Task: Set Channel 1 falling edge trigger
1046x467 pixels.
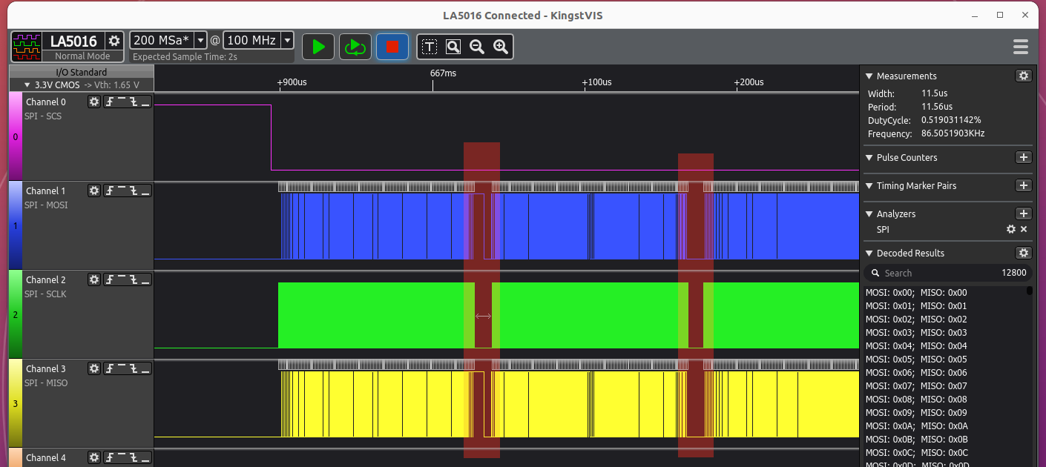Action: click(x=134, y=191)
